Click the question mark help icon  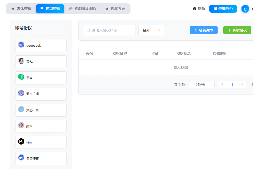point(195,9)
